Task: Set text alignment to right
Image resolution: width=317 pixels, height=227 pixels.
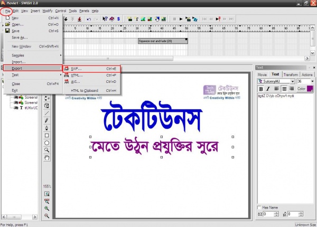Action: coord(291,89)
